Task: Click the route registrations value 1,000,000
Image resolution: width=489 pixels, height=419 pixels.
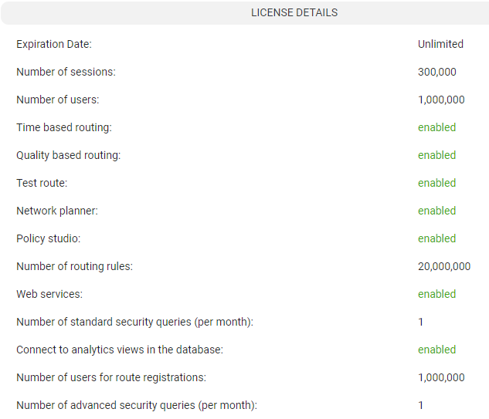Action: click(x=441, y=377)
